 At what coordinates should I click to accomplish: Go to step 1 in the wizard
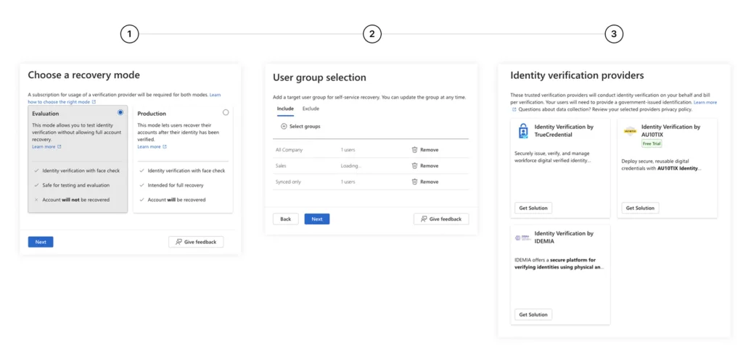(129, 34)
